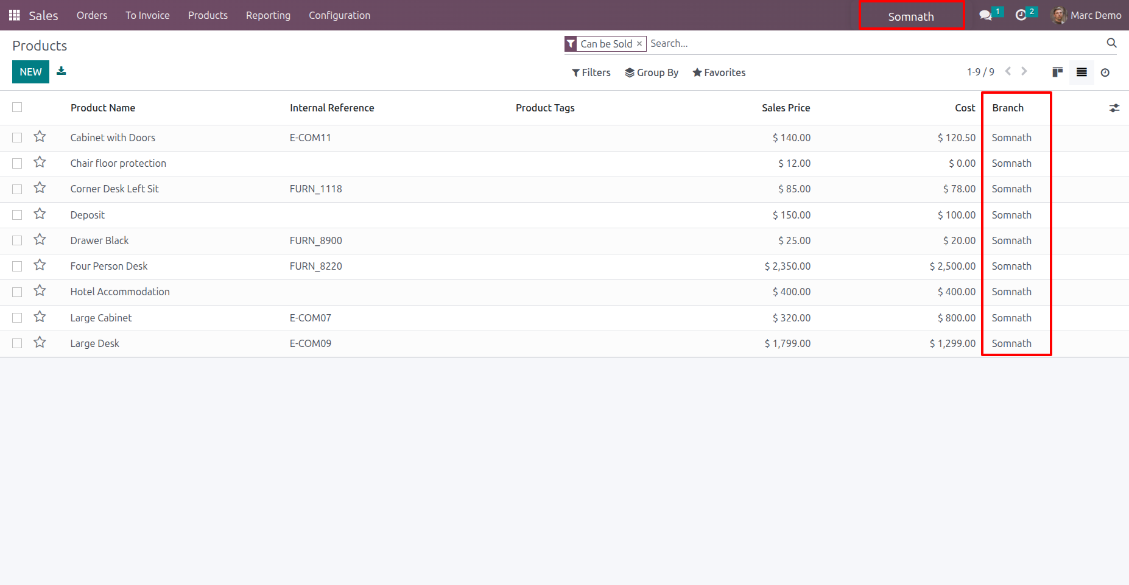Star the Corner Desk Left Sit product
The width and height of the screenshot is (1129, 585).
click(x=40, y=188)
